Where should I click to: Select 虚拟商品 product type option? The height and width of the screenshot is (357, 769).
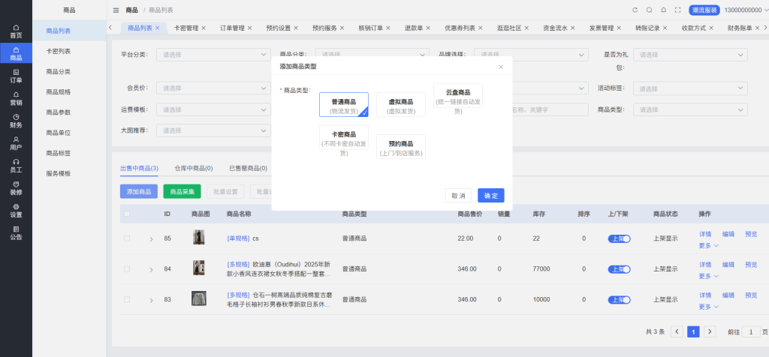(401, 105)
